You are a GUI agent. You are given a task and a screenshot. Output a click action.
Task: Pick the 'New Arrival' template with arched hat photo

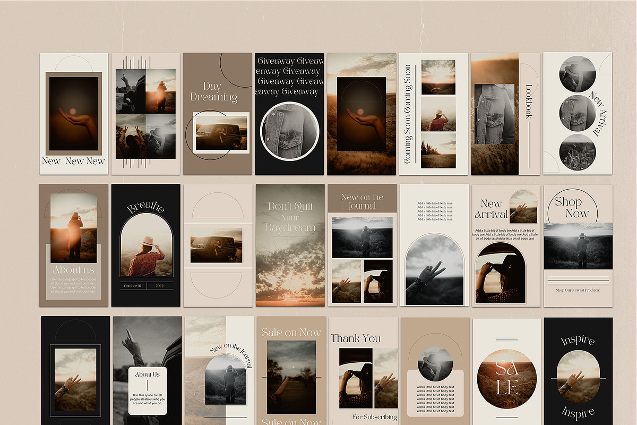506,245
